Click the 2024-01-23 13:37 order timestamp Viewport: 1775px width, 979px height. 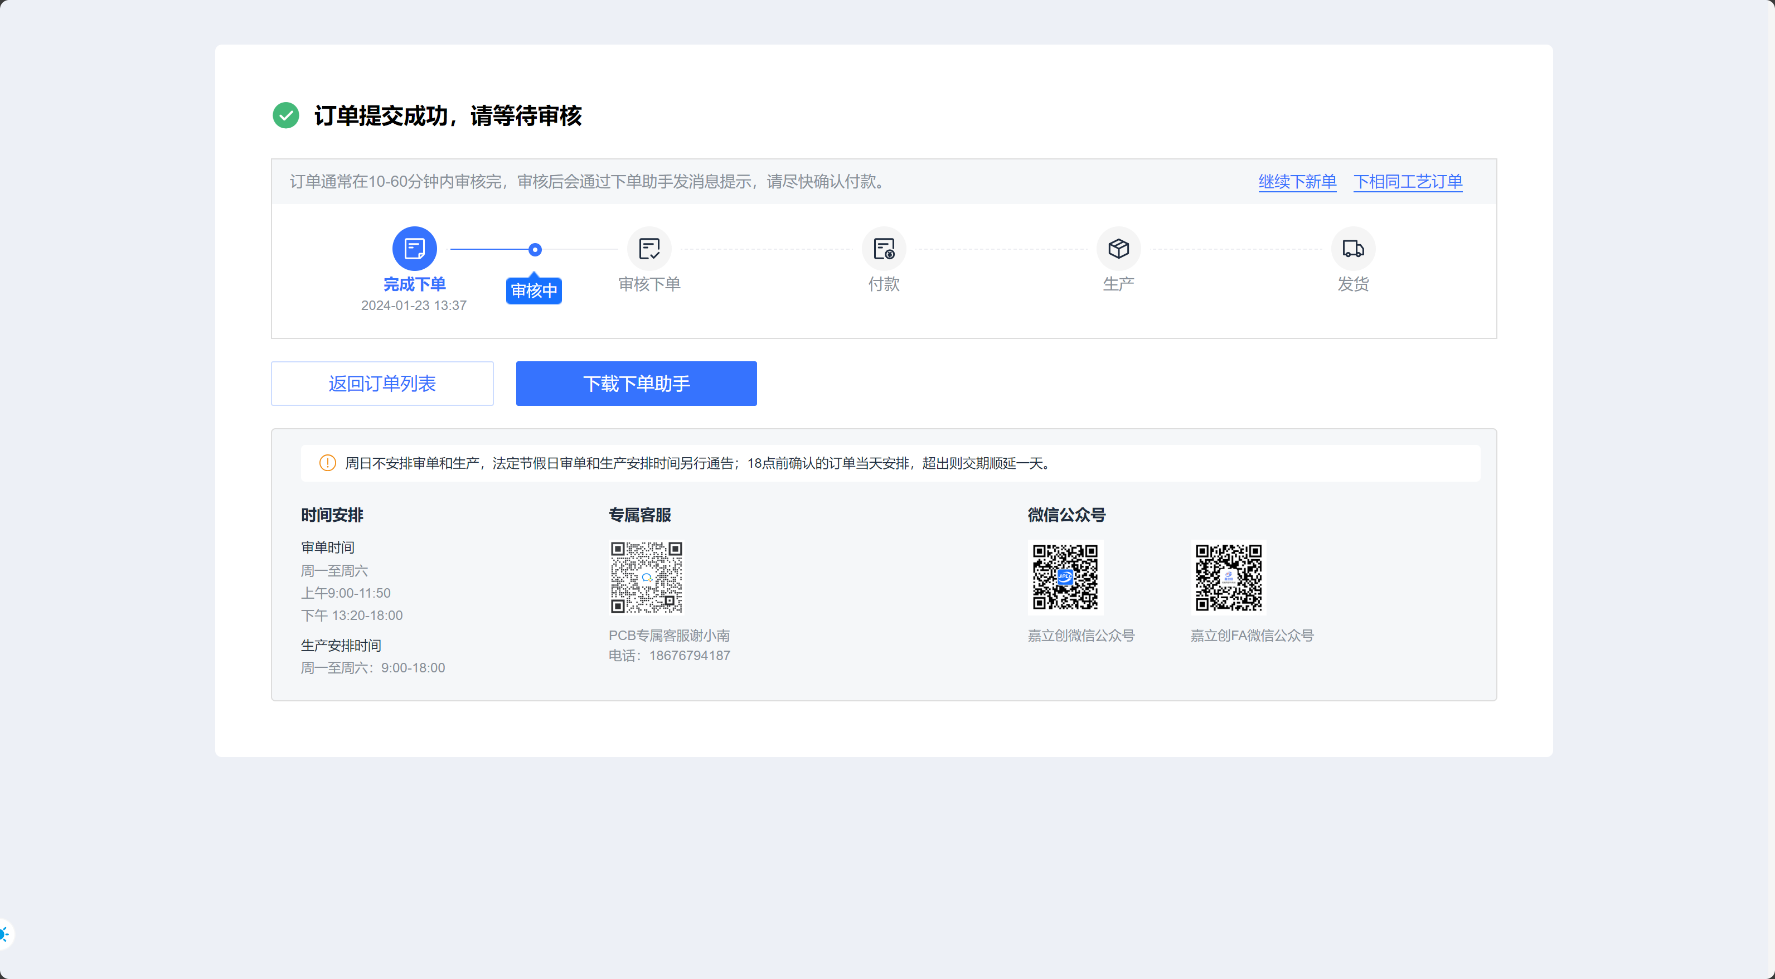(414, 305)
